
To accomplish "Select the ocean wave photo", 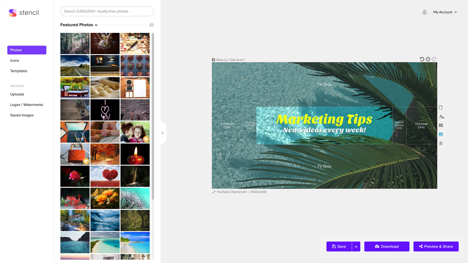I will (x=105, y=220).
